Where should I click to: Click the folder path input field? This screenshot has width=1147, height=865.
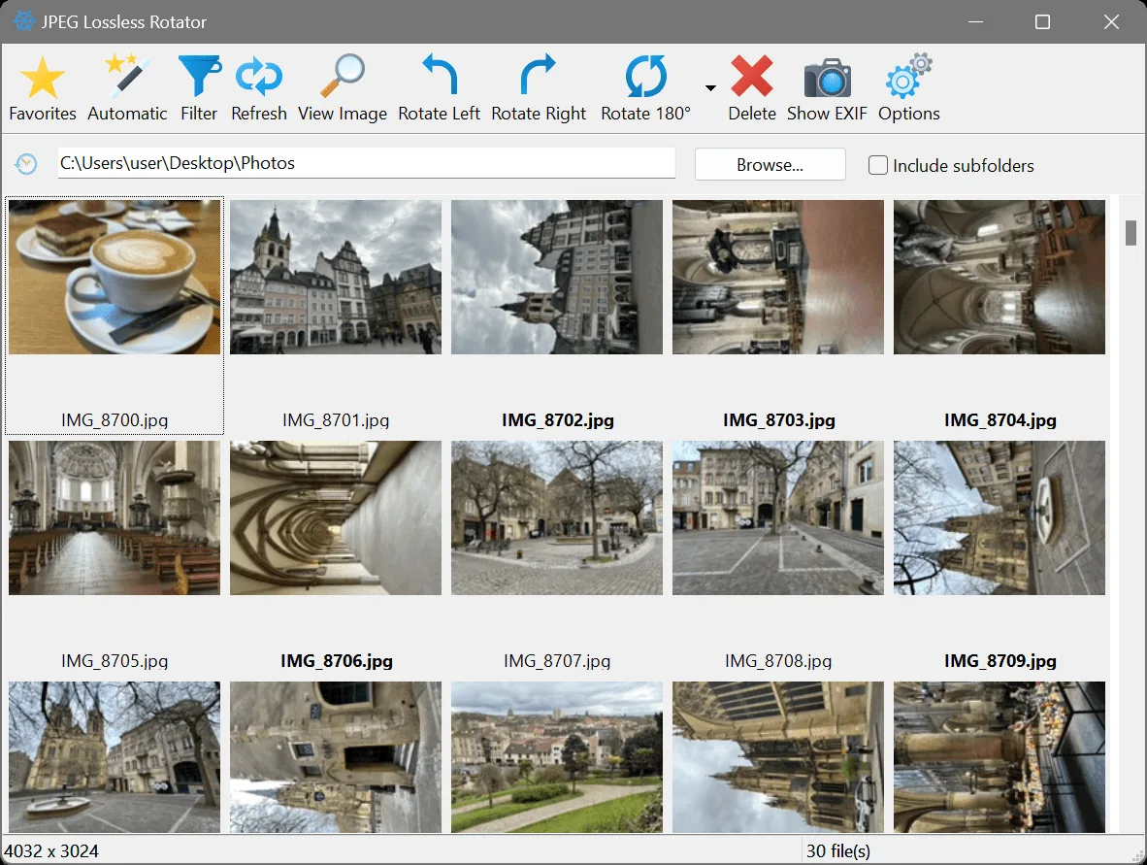(367, 162)
